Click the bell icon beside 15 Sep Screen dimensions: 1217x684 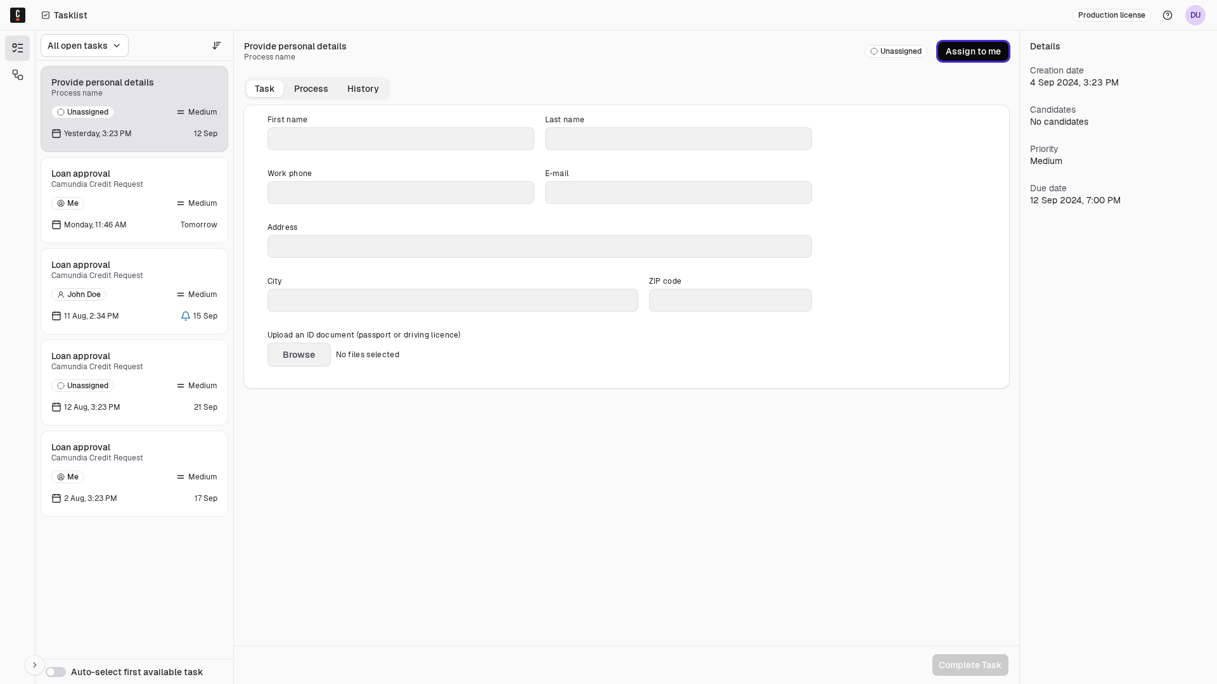(186, 316)
